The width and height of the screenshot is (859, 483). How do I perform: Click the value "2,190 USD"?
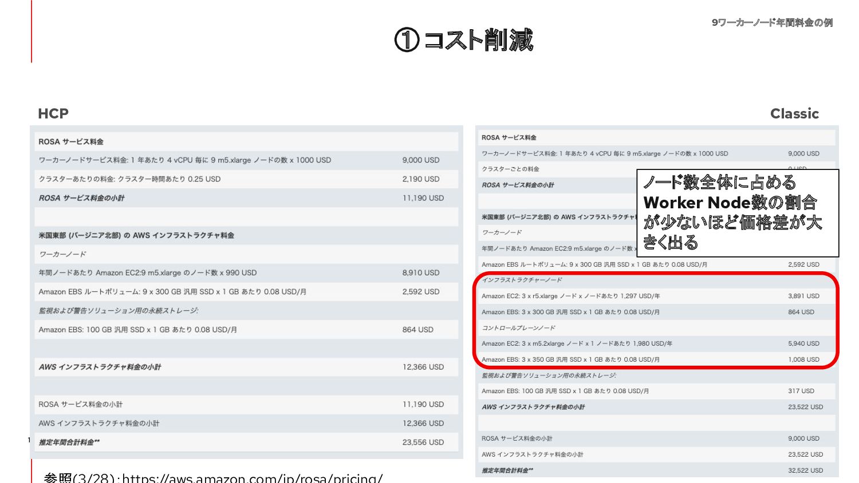[x=420, y=179]
